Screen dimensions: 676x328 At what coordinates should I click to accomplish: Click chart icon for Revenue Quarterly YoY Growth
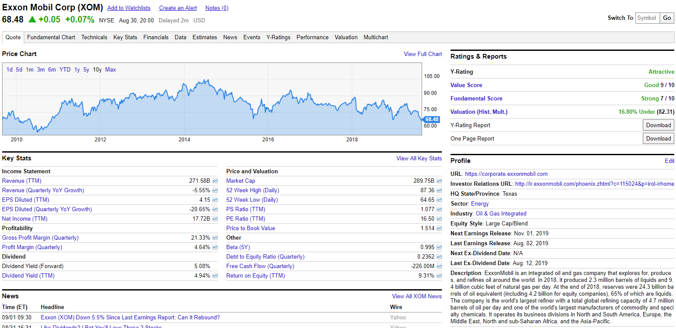(215, 191)
